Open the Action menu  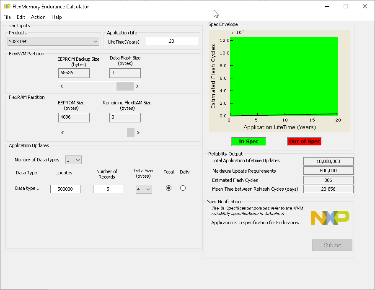[38, 17]
